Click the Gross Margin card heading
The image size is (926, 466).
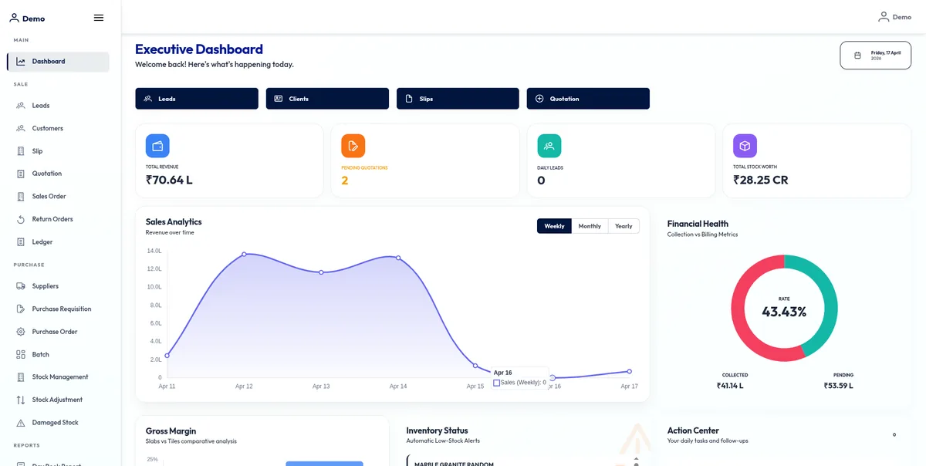[171, 431]
